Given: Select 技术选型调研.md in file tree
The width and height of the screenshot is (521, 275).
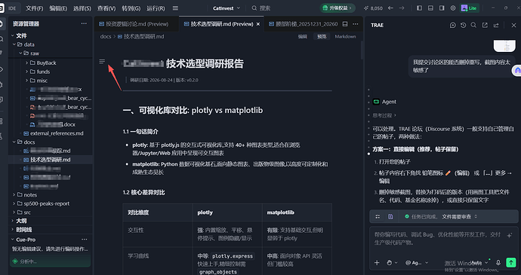Looking at the screenshot, I should (x=51, y=160).
